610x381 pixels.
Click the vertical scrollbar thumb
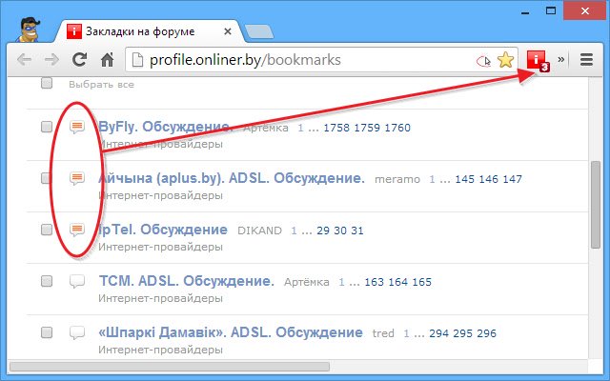(596, 205)
